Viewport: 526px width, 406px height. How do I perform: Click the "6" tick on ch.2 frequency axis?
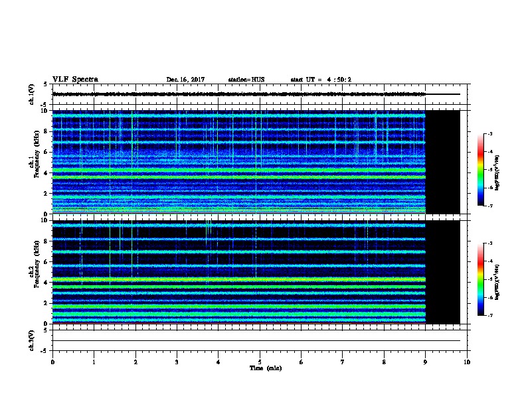[x=46, y=262]
